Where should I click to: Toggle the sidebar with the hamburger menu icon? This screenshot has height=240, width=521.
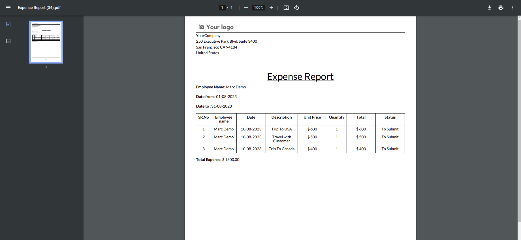click(x=8, y=8)
